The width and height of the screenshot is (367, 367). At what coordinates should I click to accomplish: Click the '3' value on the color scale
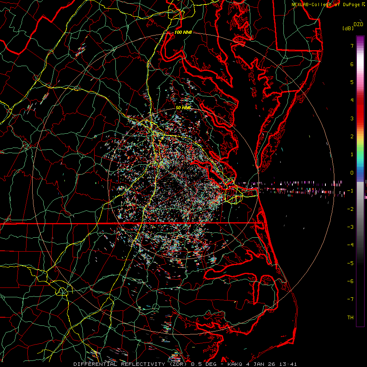pos(352,118)
